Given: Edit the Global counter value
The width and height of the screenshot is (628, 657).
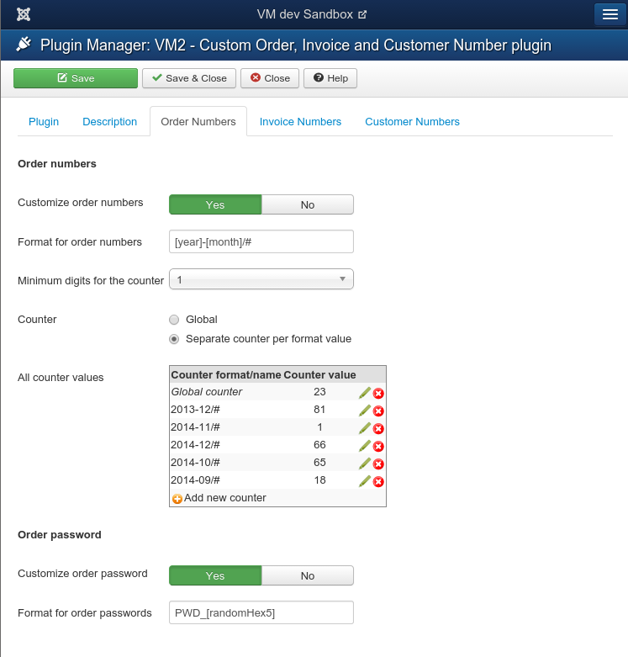Looking at the screenshot, I should point(364,393).
